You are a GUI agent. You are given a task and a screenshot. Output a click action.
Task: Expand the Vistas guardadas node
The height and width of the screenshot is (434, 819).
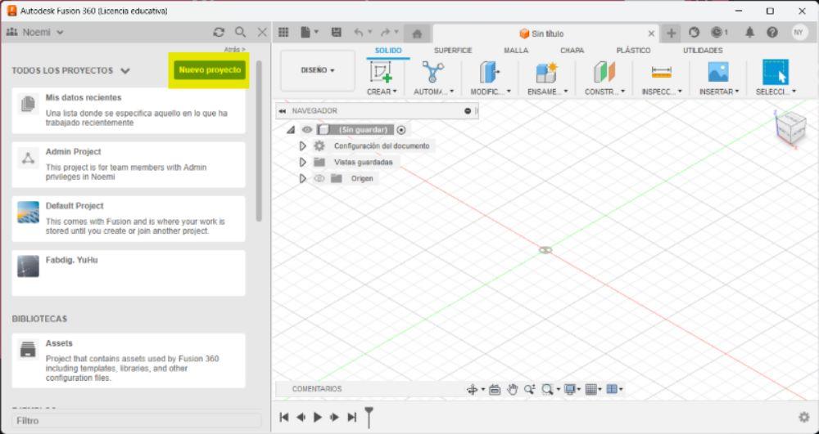coord(302,162)
